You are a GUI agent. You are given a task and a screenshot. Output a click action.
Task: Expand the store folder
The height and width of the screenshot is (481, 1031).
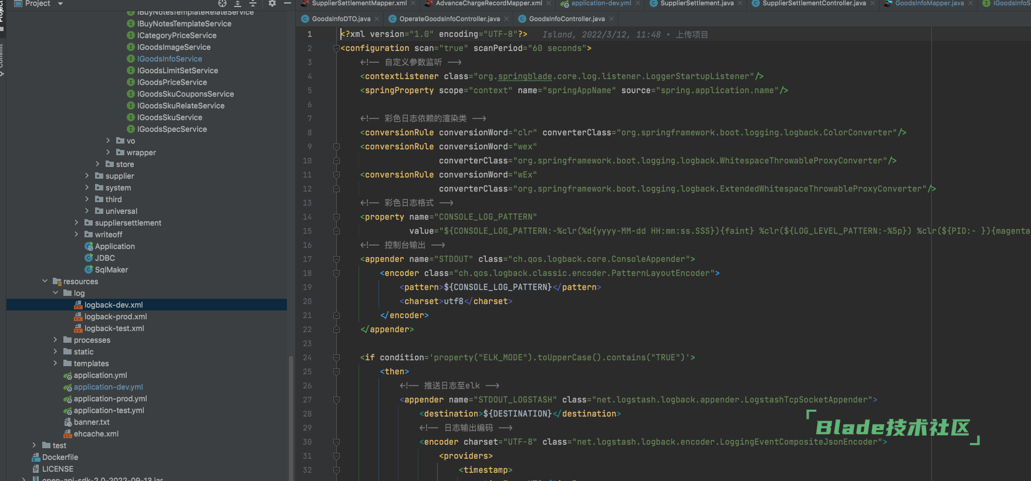(97, 164)
